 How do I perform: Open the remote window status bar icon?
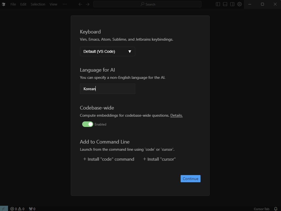pyautogui.click(x=4, y=209)
